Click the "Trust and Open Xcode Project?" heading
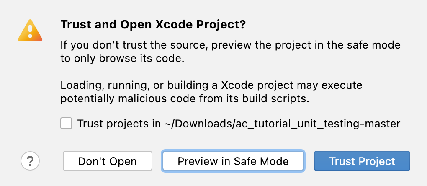Viewport: 427px width, 186px height. pos(153,25)
